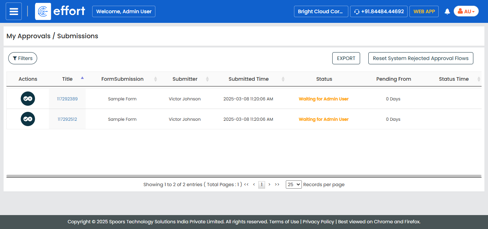Go to the last page of results
The height and width of the screenshot is (229, 488).
(277, 184)
